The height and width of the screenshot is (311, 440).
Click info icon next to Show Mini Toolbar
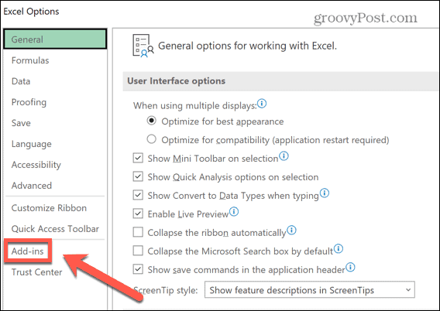[x=284, y=155]
